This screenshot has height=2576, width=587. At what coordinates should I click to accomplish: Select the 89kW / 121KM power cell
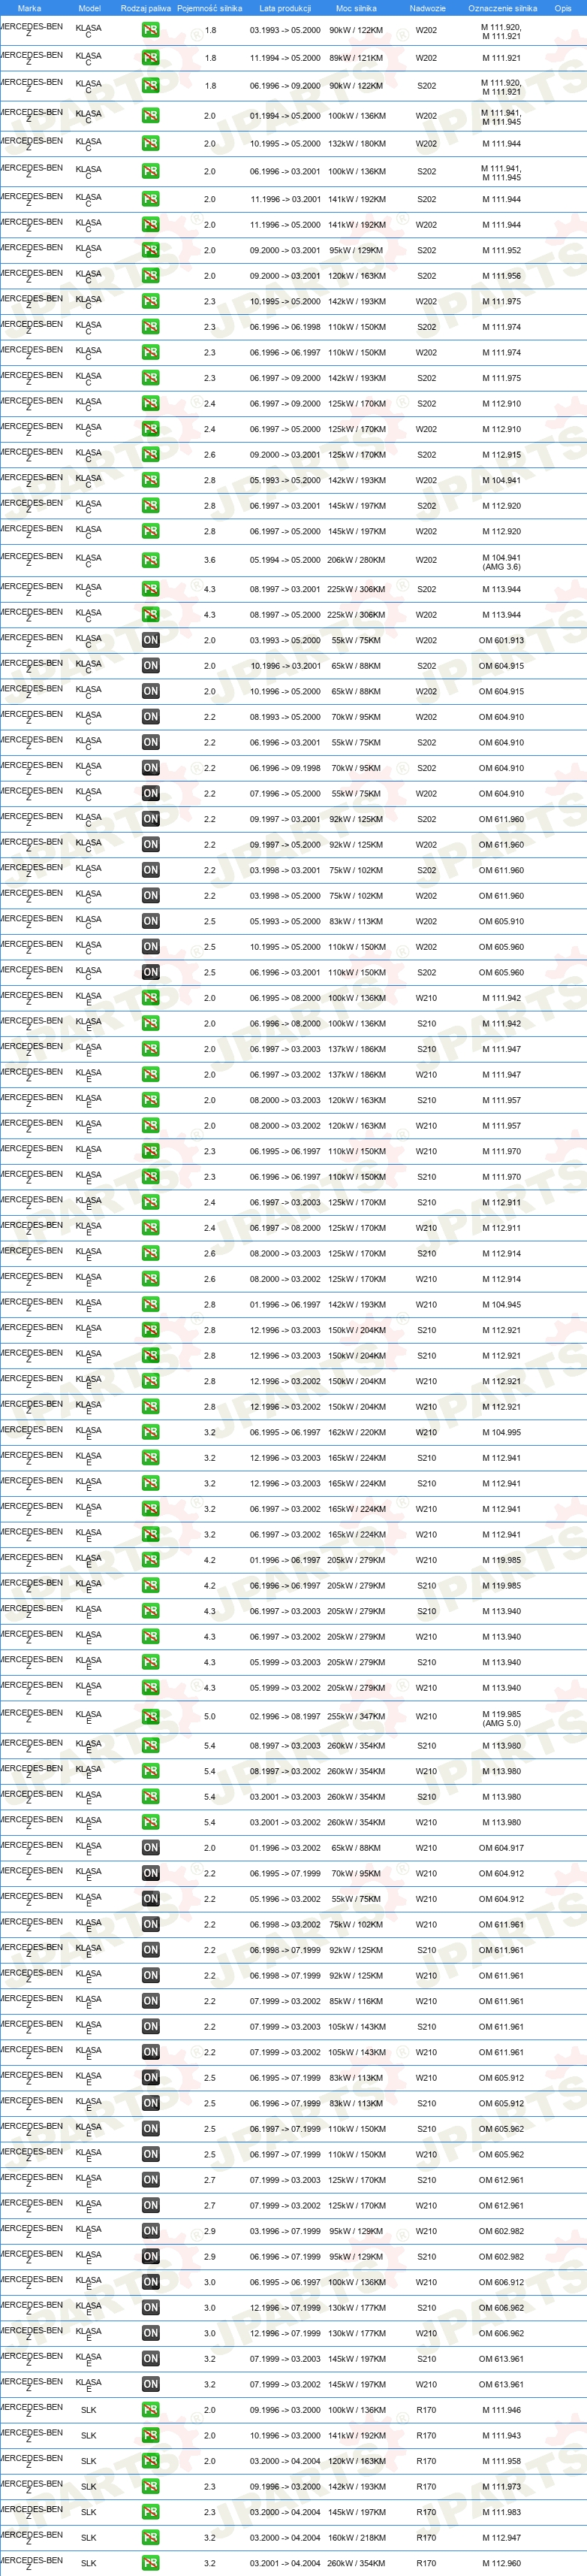(x=357, y=58)
